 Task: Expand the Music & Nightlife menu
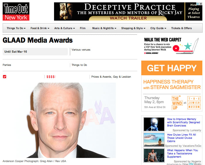[x=104, y=28]
